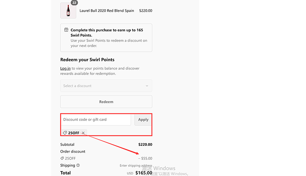This screenshot has height=176, width=306.
Task: Click the USD currency label
Action: click(x=130, y=173)
